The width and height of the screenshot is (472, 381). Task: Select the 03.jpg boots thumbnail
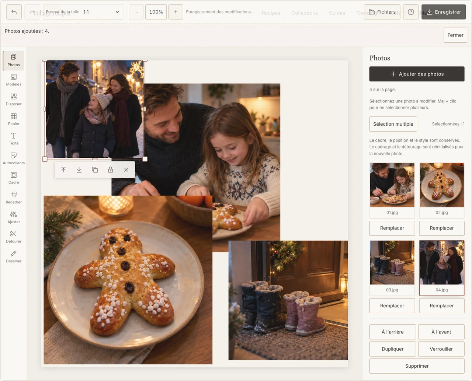coord(392,268)
